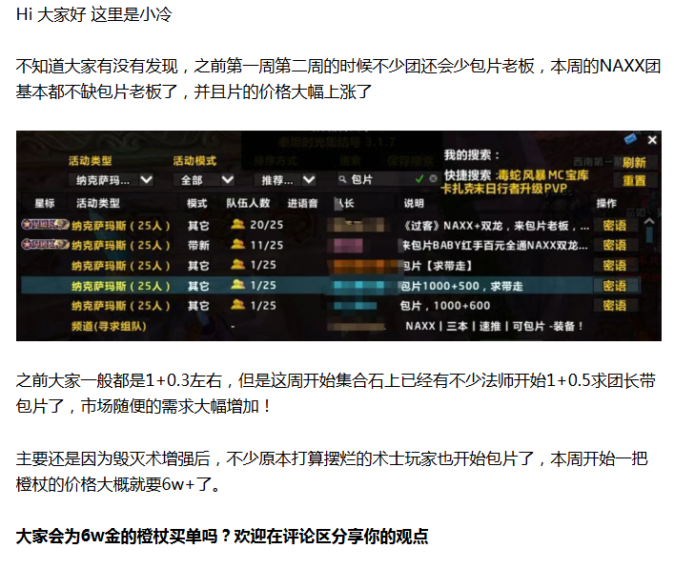Click 密语 button for 包片1000+500 row
674x569 pixels.
point(615,285)
